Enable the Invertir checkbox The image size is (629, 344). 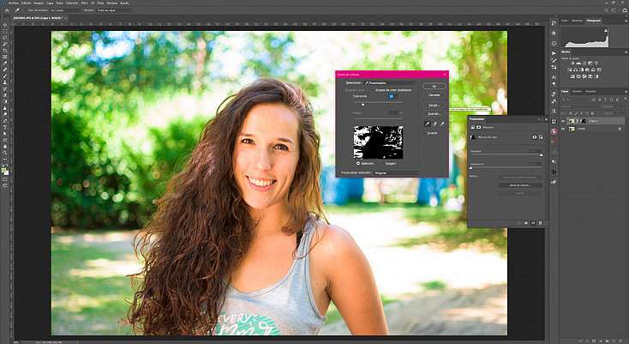tap(425, 133)
